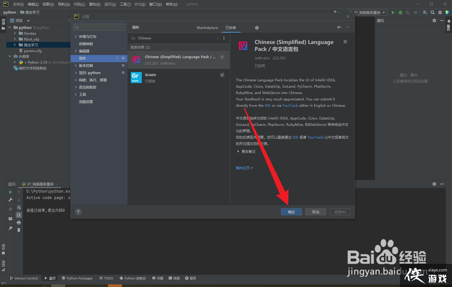Select 按键映射 keymap settings item
This screenshot has width=452, height=287.
[x=86, y=44]
